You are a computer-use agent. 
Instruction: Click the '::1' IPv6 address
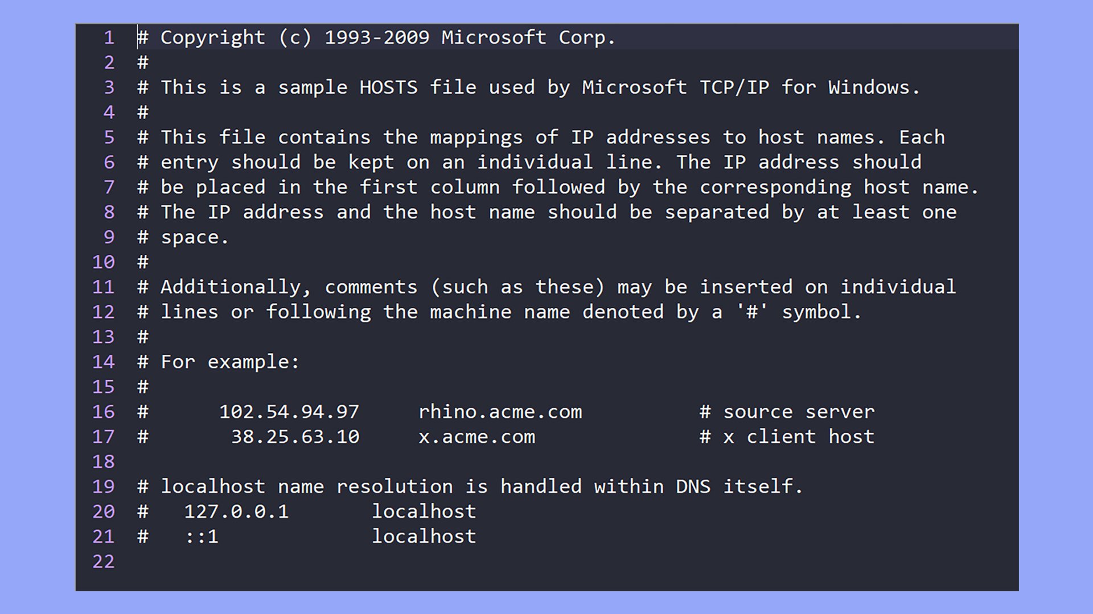pyautogui.click(x=202, y=537)
